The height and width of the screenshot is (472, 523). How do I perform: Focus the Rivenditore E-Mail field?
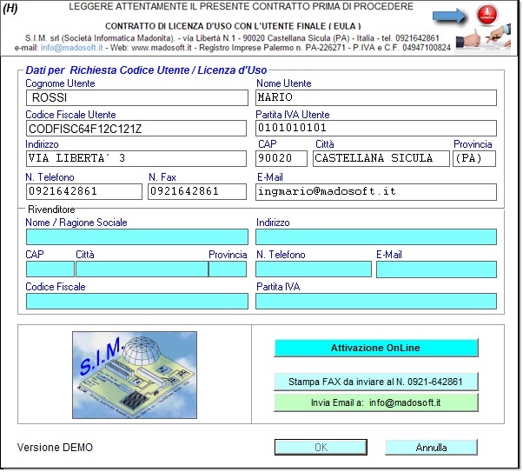437,269
